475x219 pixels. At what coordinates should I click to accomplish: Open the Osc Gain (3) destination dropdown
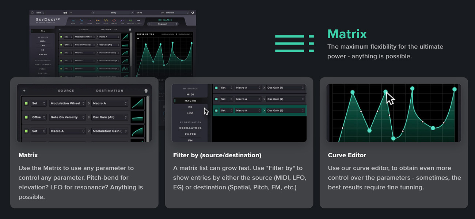point(285,110)
